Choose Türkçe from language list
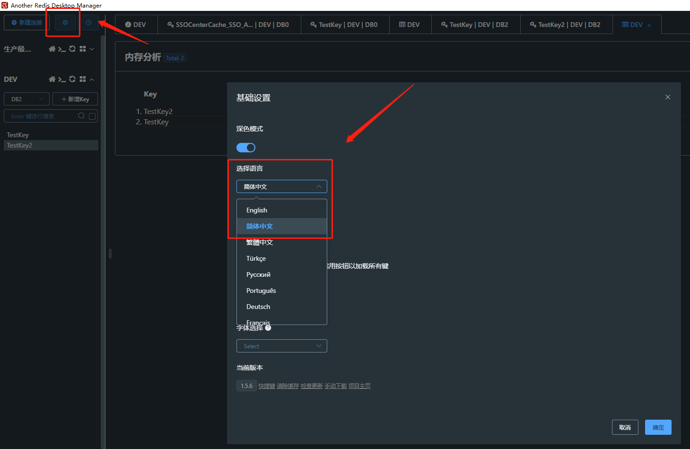Viewport: 690px width, 449px height. pyautogui.click(x=282, y=258)
